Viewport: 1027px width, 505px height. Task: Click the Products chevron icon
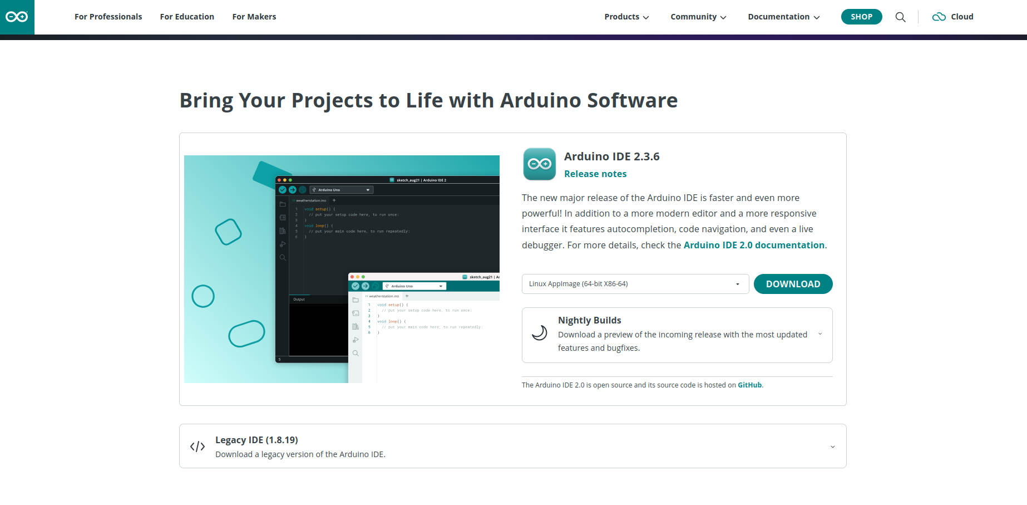(646, 17)
